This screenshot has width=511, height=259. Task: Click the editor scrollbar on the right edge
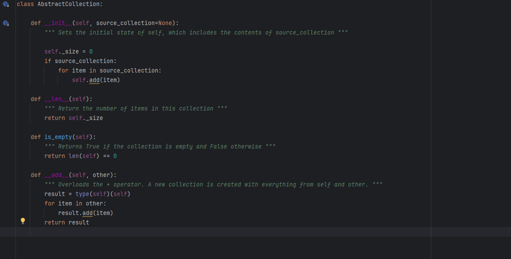[x=508, y=43]
